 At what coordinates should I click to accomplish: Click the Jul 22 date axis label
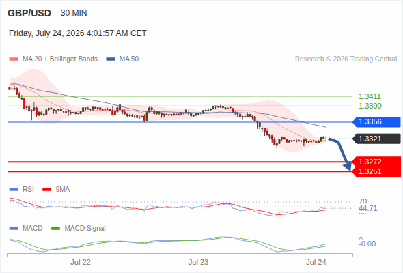81,262
